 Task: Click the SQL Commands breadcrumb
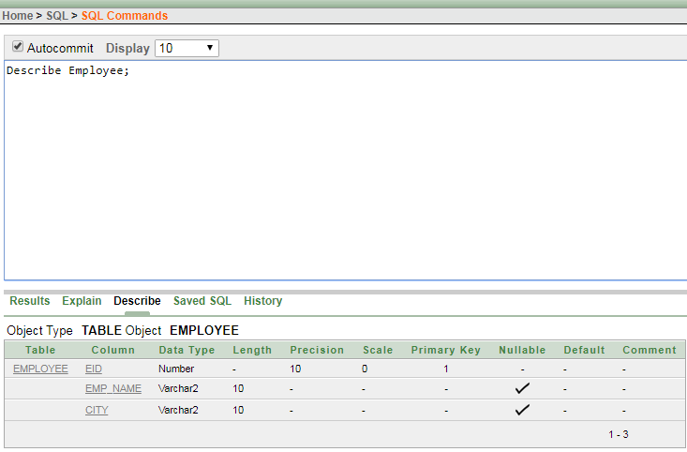pos(125,16)
